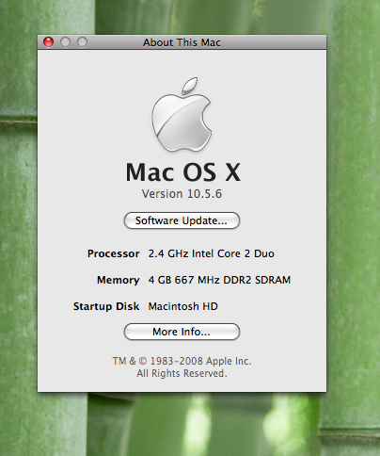Click the 'Memory' label

point(119,280)
